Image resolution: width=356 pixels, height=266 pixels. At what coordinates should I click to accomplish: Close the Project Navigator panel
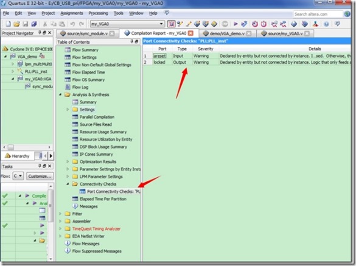tap(49, 33)
